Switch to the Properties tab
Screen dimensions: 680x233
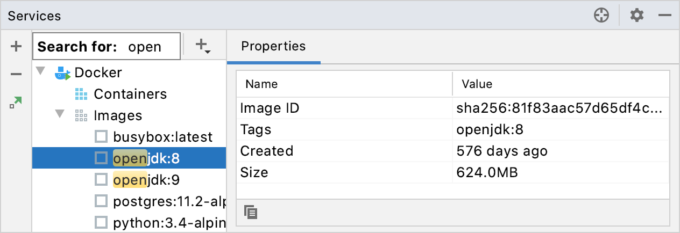pos(273,46)
